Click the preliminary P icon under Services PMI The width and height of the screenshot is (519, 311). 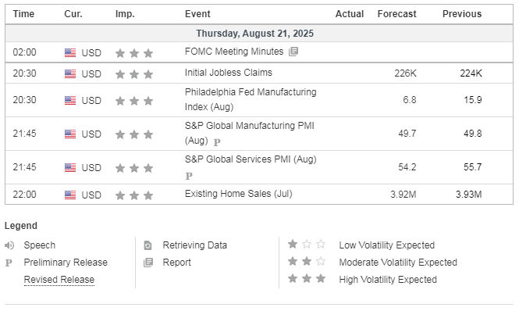click(x=189, y=176)
